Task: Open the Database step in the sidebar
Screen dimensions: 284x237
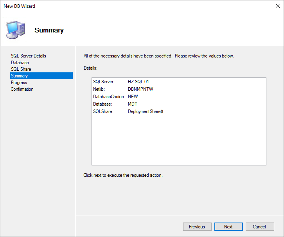Action: tap(20, 63)
